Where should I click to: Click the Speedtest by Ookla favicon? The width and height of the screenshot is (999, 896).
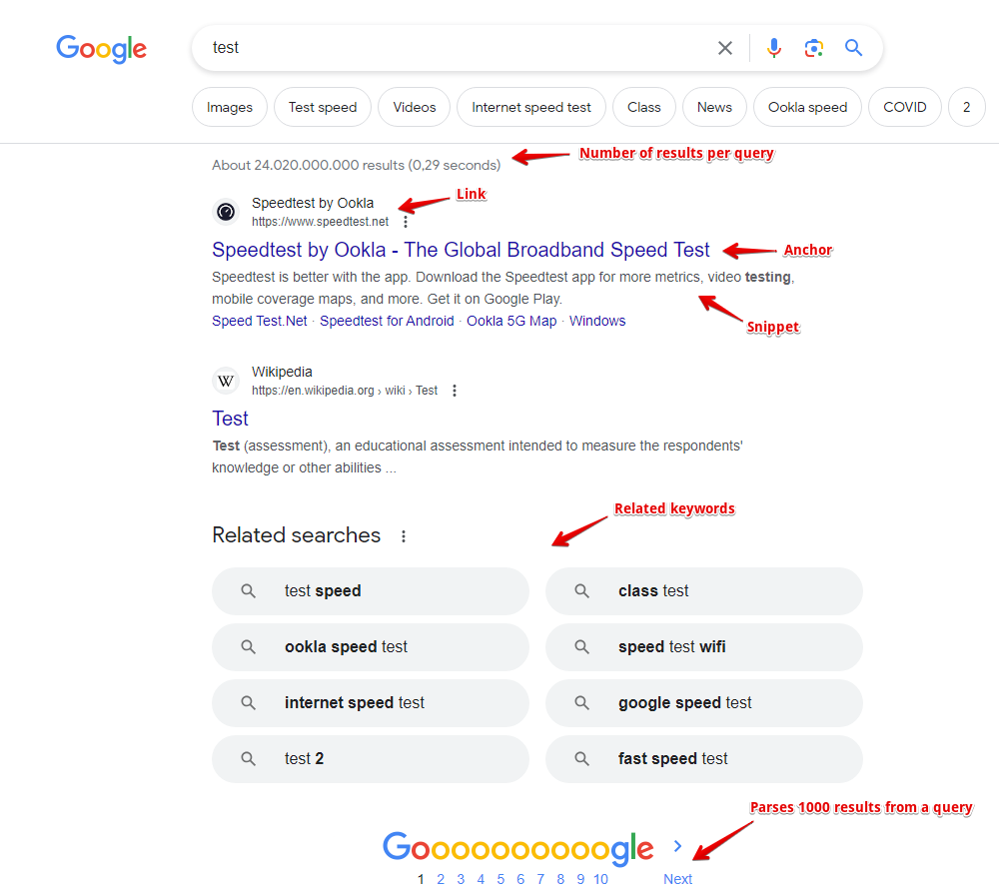point(226,212)
